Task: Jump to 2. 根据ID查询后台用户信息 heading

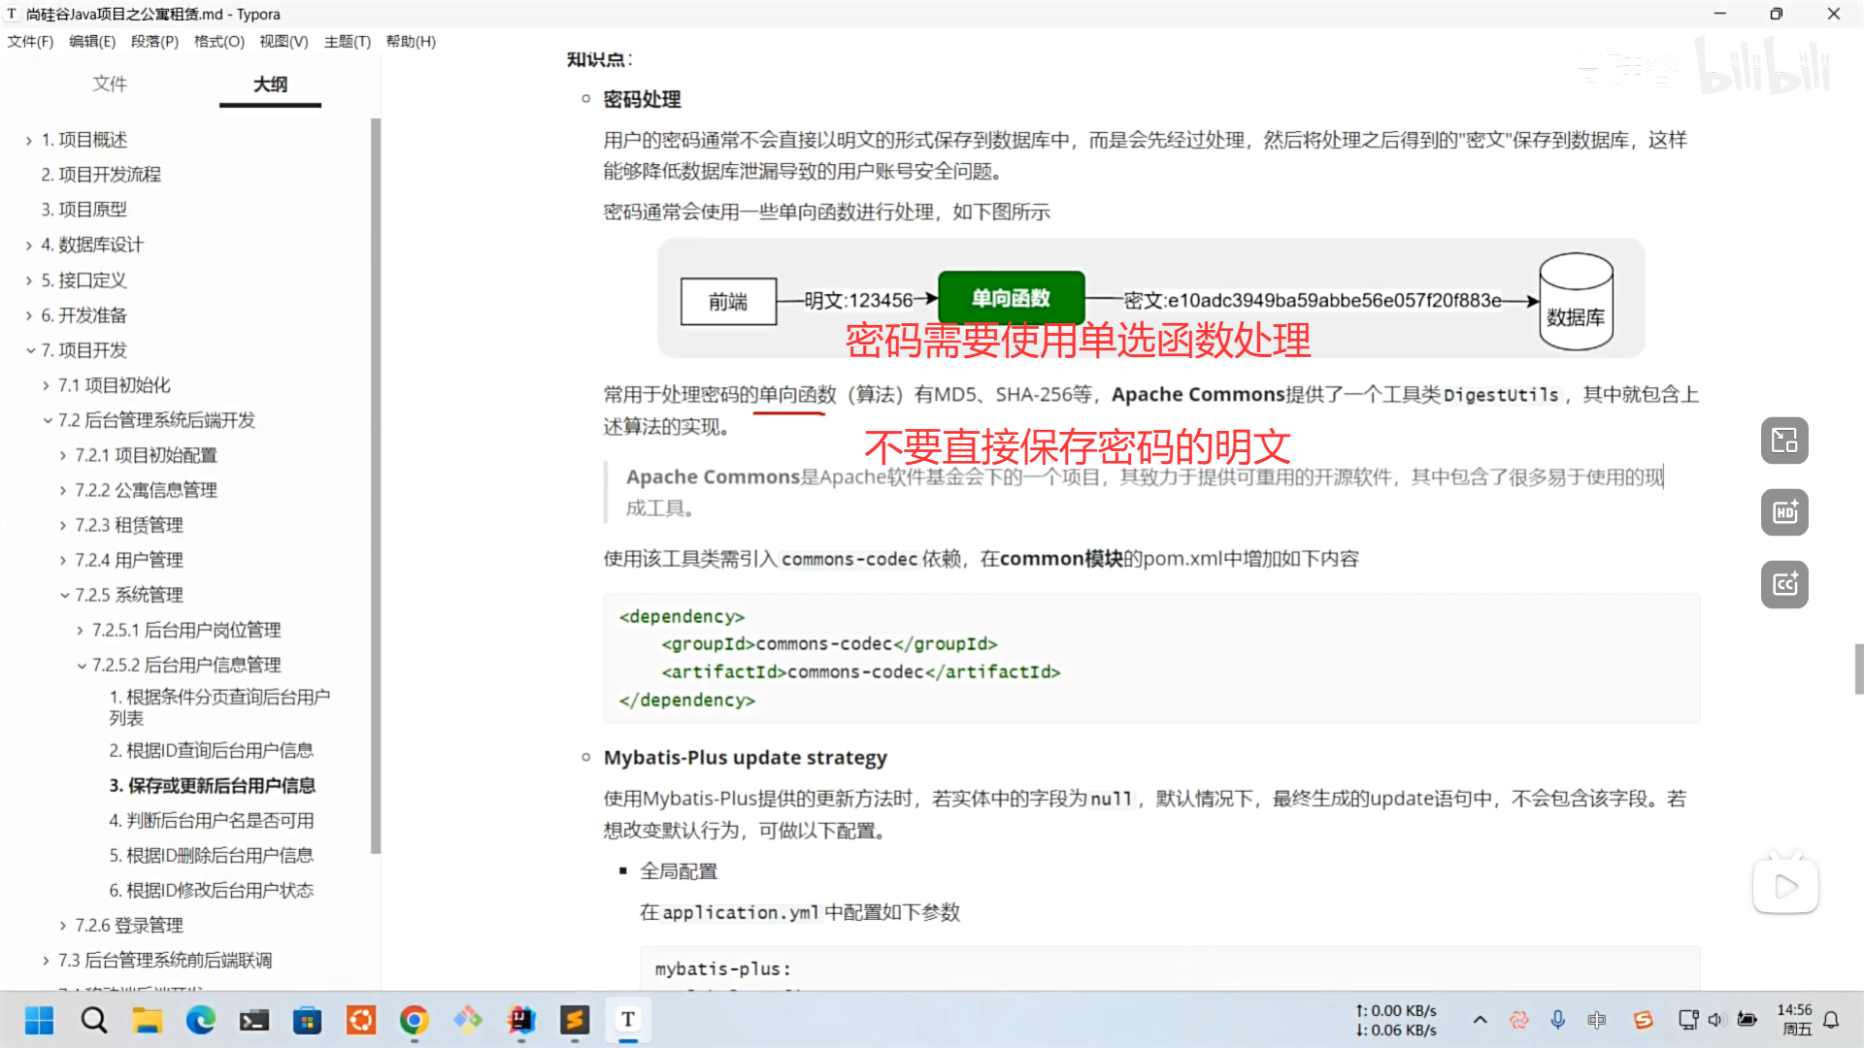Action: pos(211,750)
